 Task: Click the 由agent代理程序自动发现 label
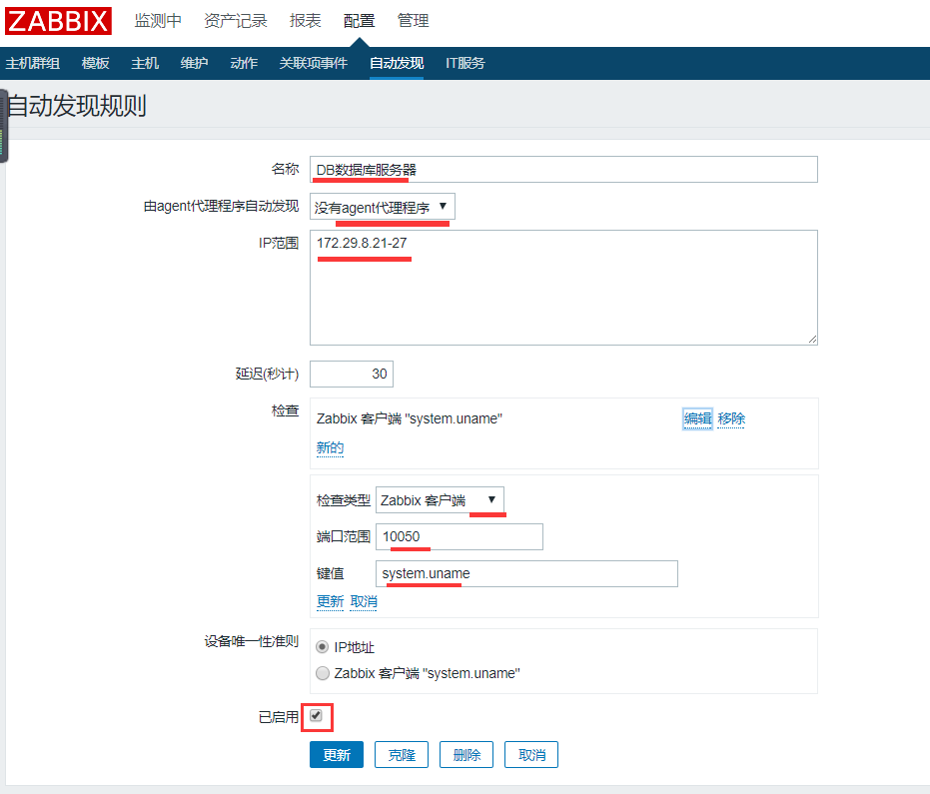(x=221, y=206)
